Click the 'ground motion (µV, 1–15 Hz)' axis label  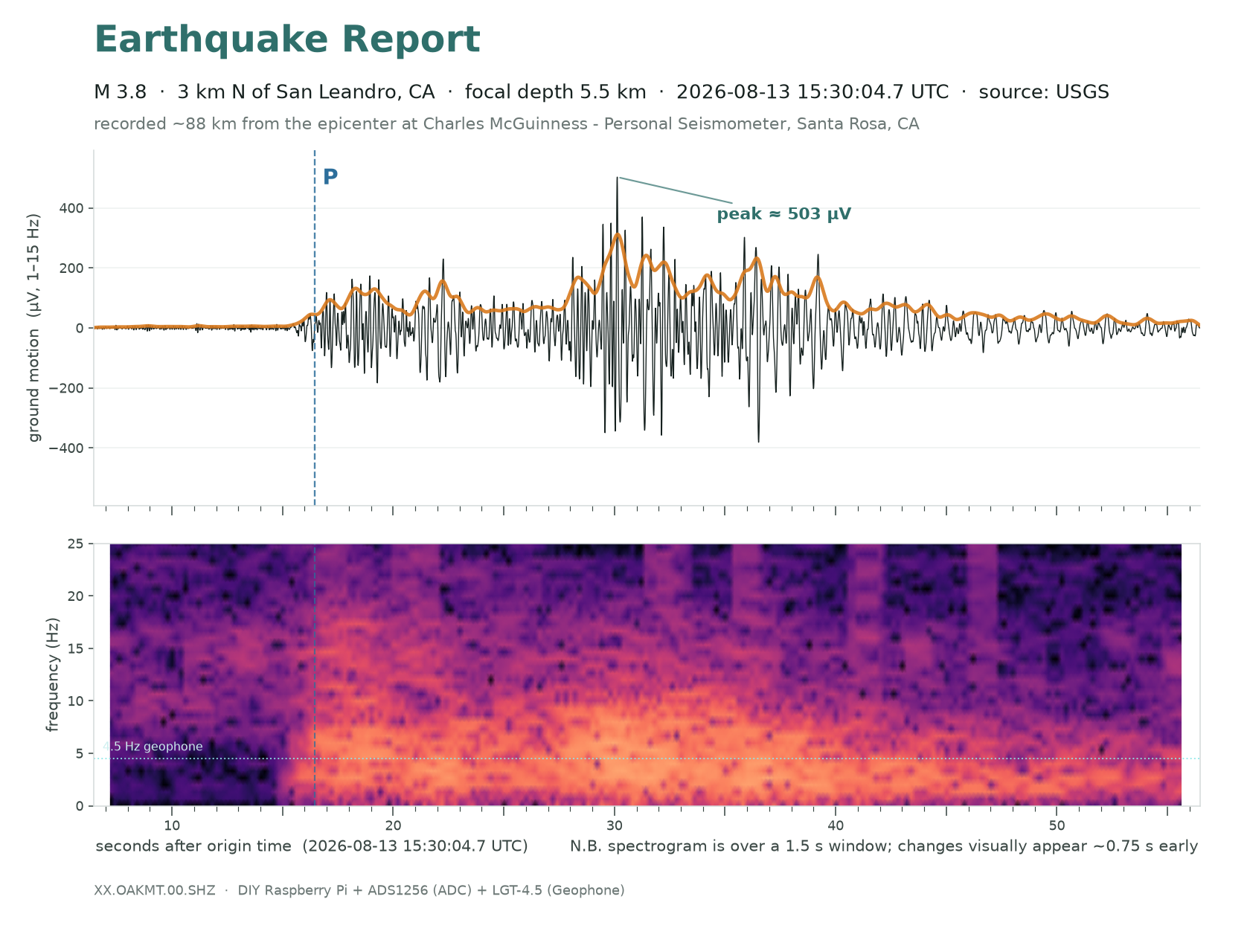(x=34, y=328)
